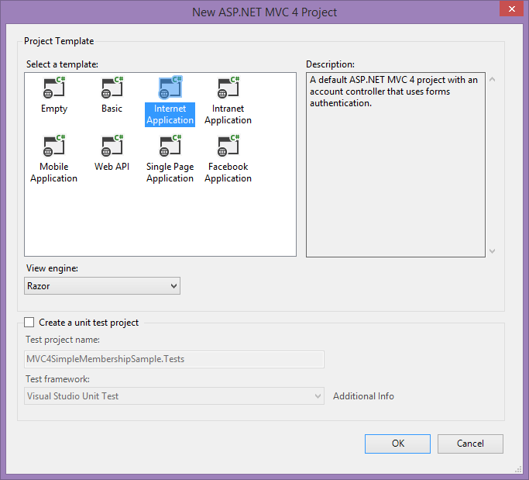This screenshot has width=529, height=480.
Task: Pick the Intranet Application template icon
Action: coord(228,88)
